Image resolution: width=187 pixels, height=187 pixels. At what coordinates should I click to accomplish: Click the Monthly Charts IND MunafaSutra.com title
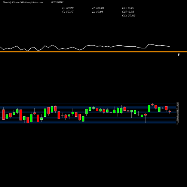click(23, 2)
